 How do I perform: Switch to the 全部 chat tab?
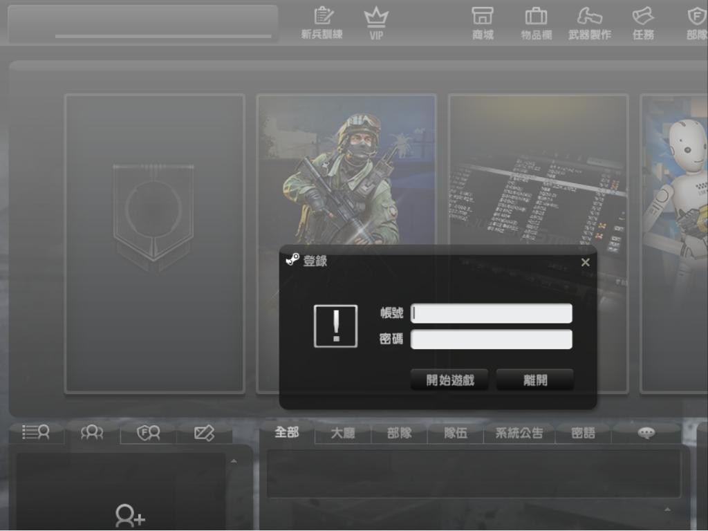point(287,433)
